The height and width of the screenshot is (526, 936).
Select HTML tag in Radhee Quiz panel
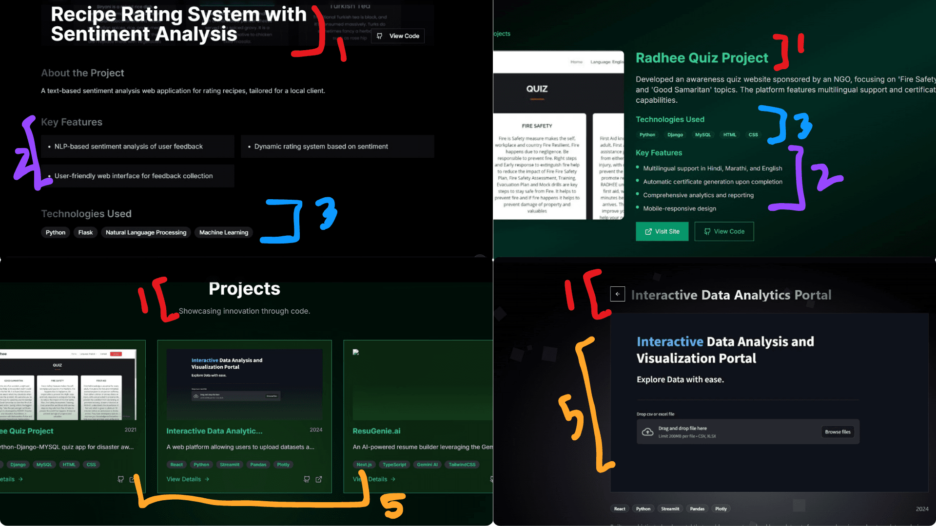730,135
